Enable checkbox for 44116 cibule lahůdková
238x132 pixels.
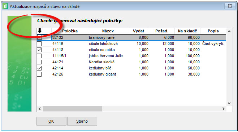click(x=39, y=44)
